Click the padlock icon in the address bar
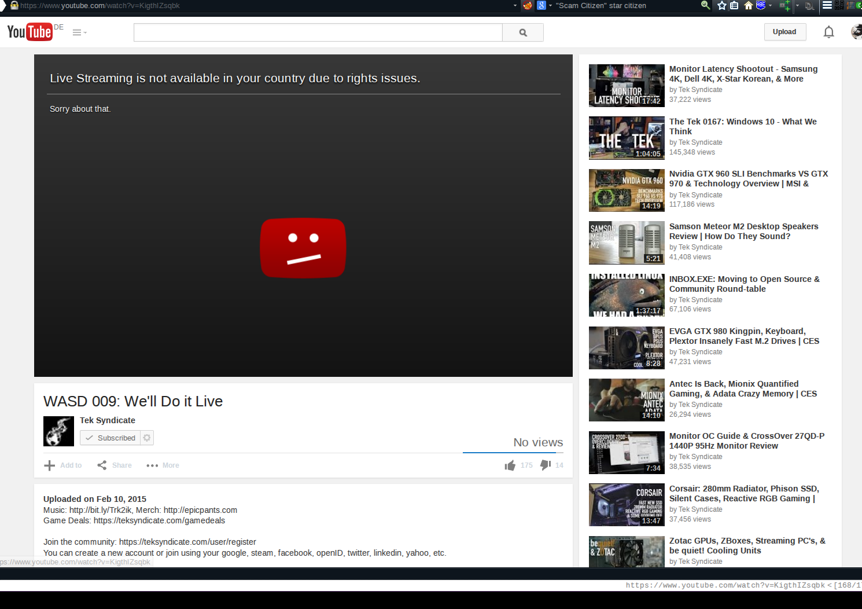 click(14, 5)
